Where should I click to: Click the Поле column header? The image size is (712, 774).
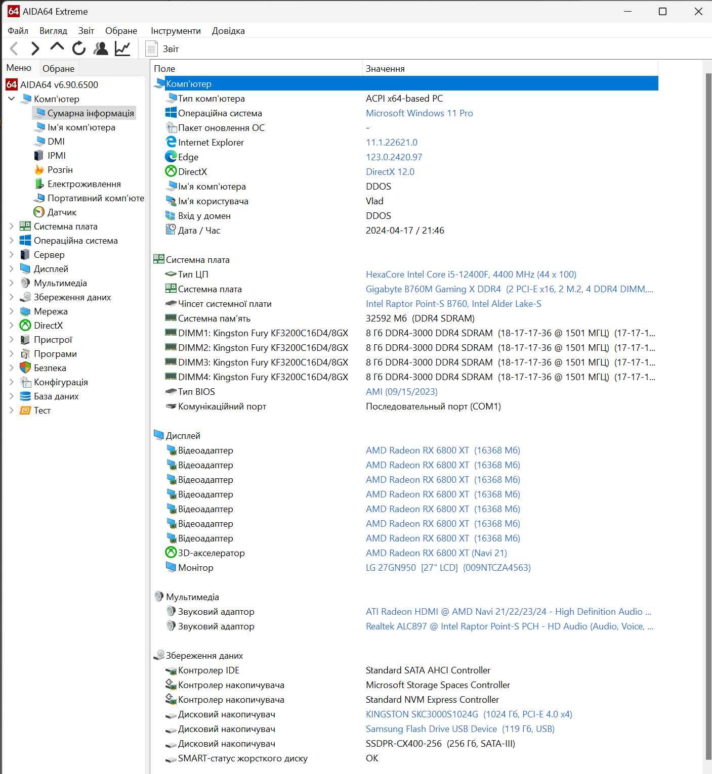(257, 68)
